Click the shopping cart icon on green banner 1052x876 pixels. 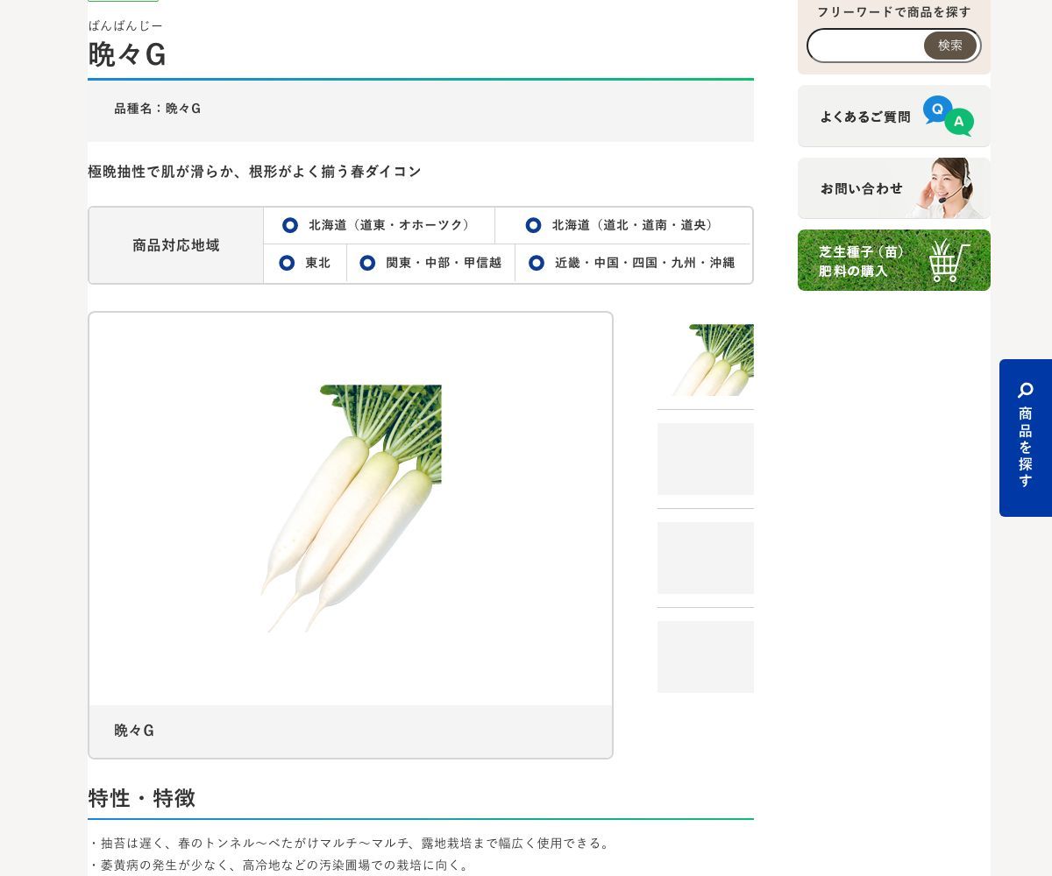(949, 260)
